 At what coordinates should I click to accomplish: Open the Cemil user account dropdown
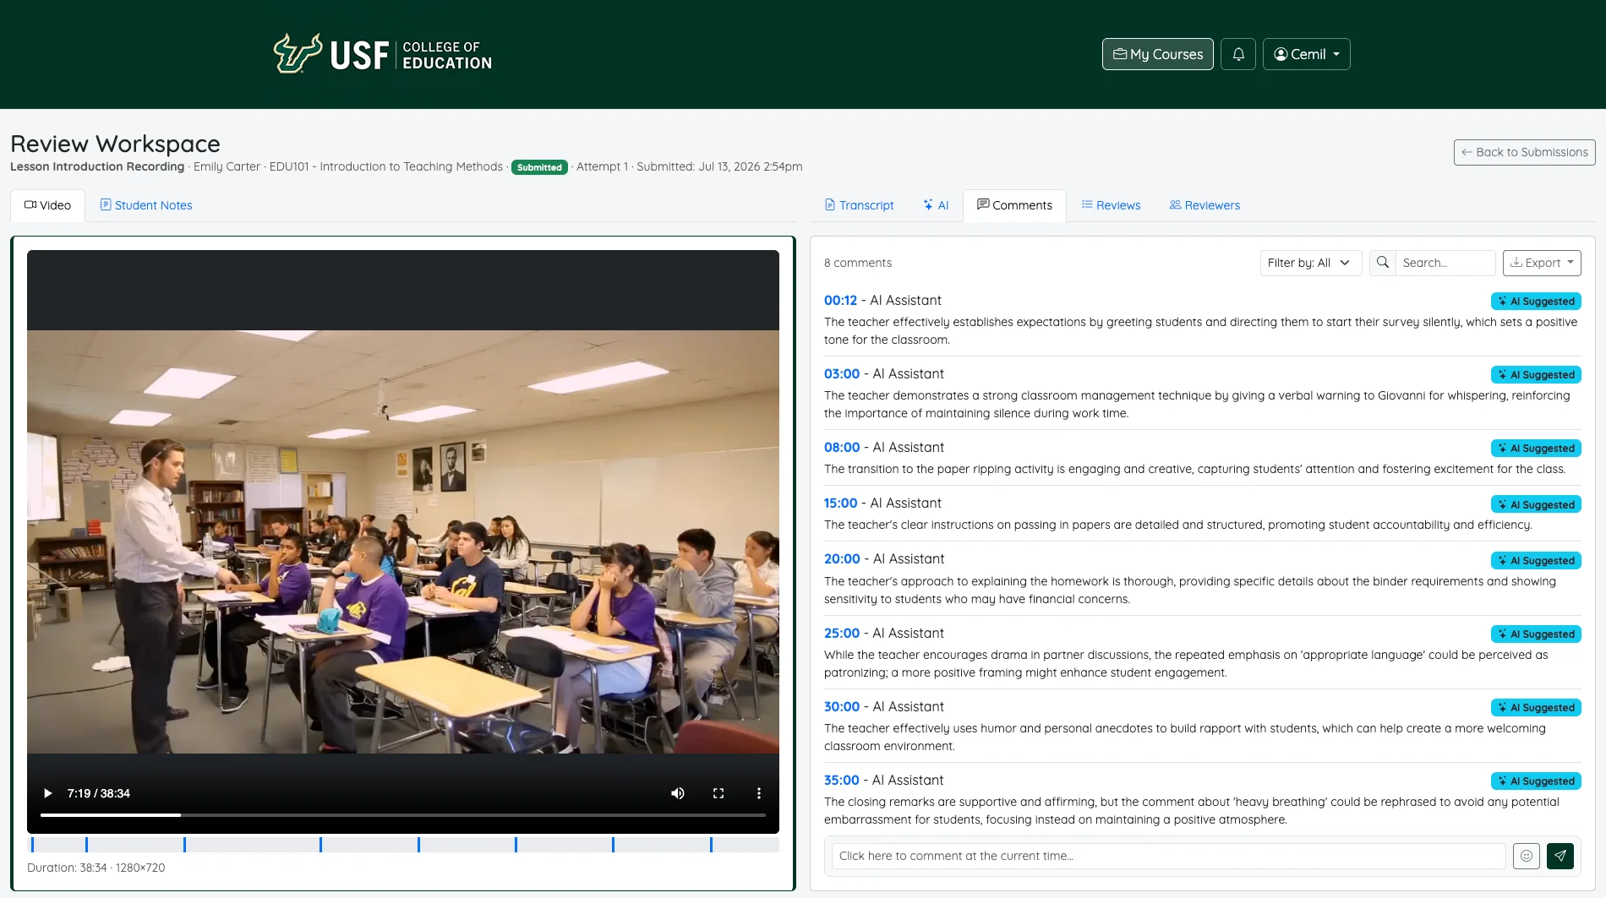tap(1306, 54)
